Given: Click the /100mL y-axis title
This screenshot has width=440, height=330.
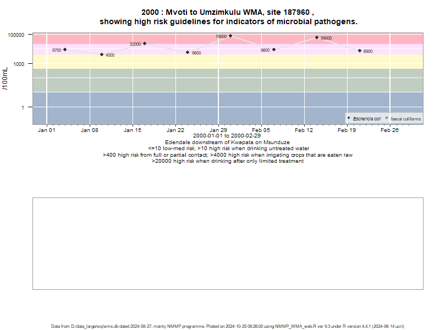Looking at the screenshot, I should click(x=5, y=79).
